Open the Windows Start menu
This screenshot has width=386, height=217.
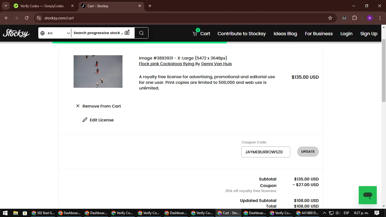(x=5, y=213)
